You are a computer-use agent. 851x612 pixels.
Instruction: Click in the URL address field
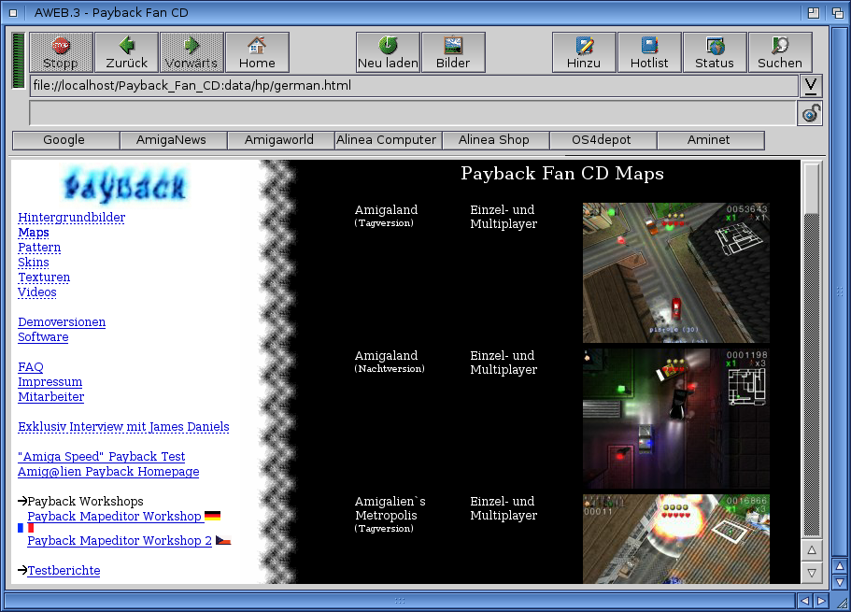411,86
